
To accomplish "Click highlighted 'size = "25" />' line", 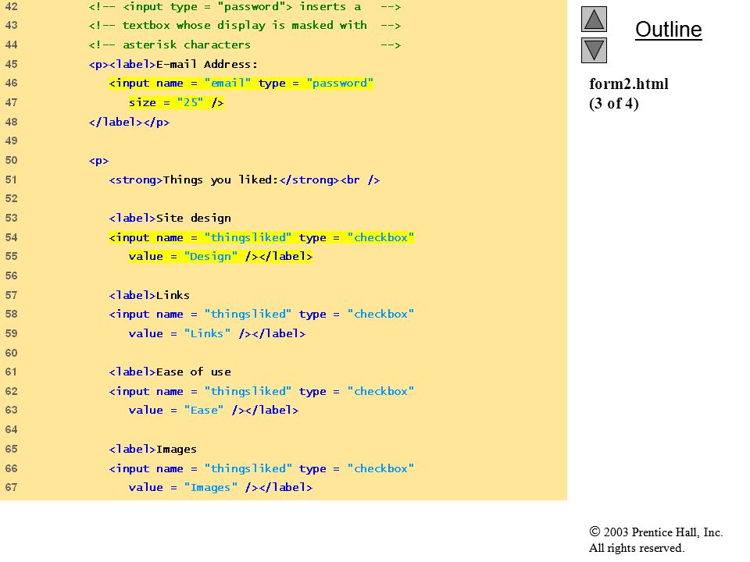I will click(x=176, y=102).
